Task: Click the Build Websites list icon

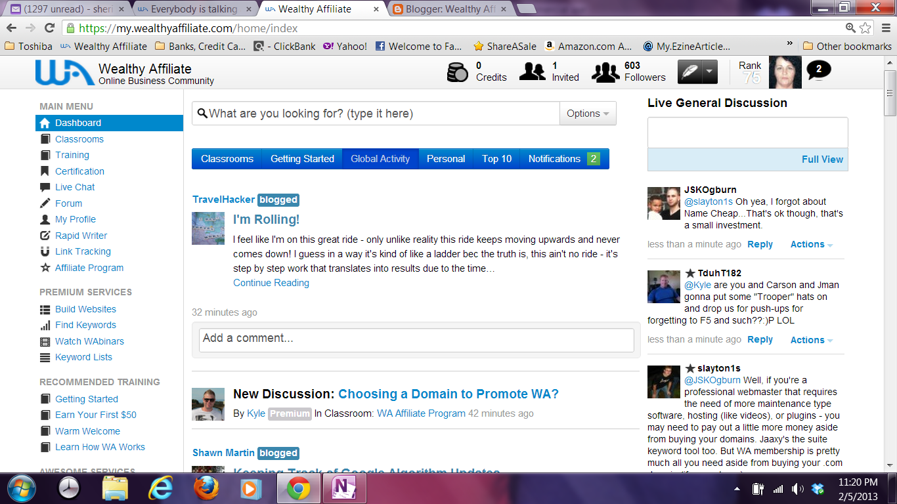Action: (x=45, y=310)
